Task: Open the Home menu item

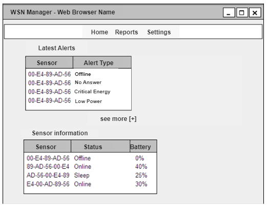Action: pos(99,32)
